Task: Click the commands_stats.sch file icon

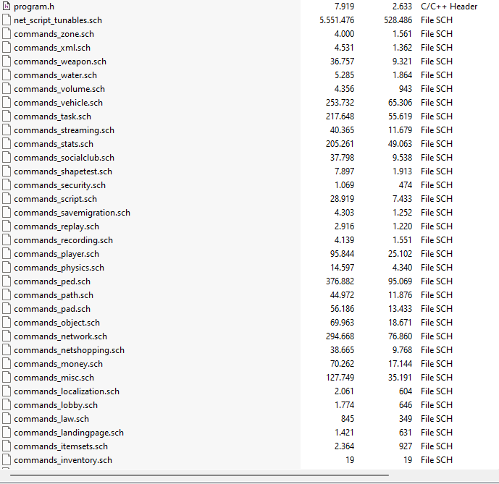Action: (x=7, y=144)
